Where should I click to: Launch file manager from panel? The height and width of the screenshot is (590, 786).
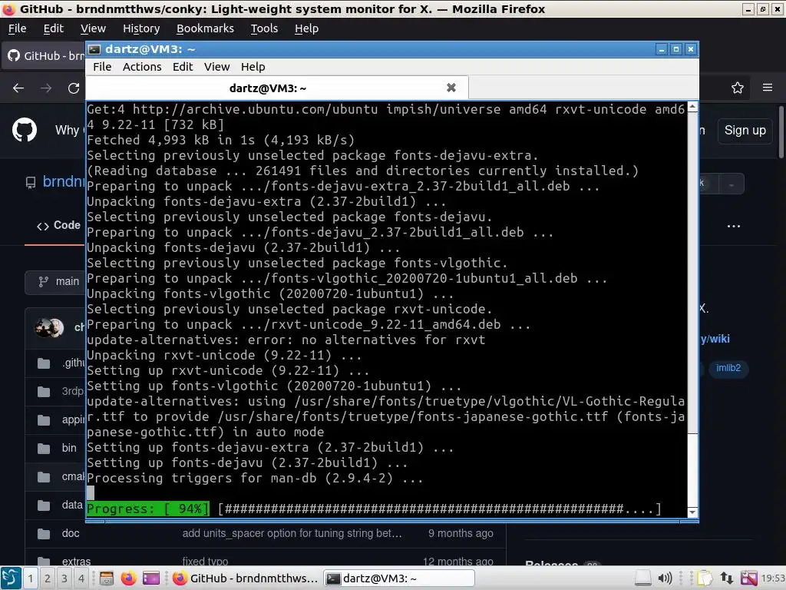tap(106, 578)
